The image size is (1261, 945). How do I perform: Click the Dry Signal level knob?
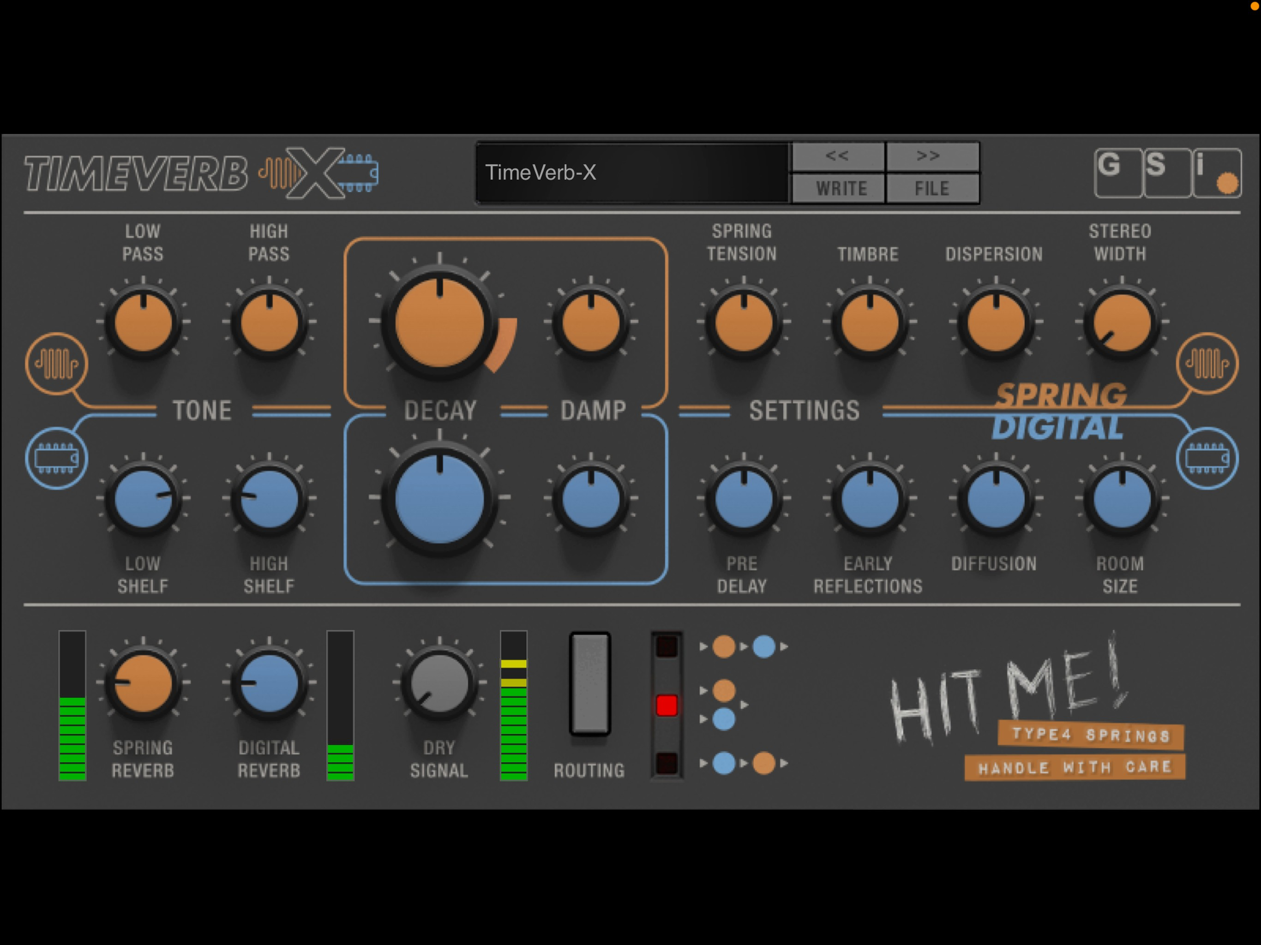439,683
